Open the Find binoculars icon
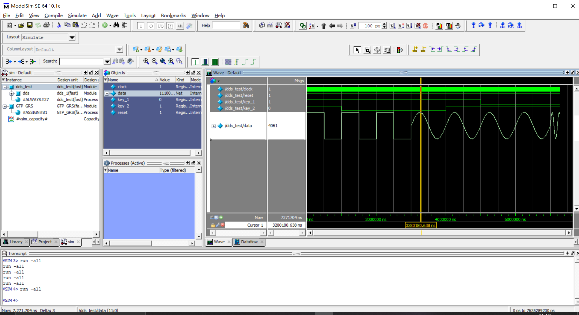Image resolution: width=579 pixels, height=315 pixels. tap(117, 25)
